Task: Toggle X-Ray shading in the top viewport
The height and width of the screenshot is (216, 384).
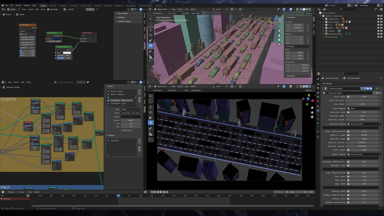Action: pos(297,9)
